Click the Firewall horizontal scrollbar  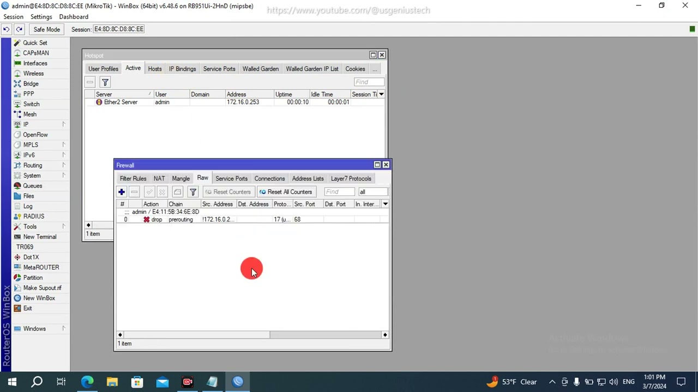click(252, 335)
